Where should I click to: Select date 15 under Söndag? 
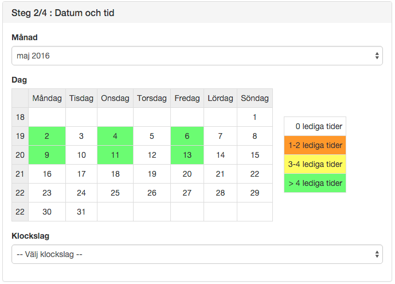tap(255, 155)
